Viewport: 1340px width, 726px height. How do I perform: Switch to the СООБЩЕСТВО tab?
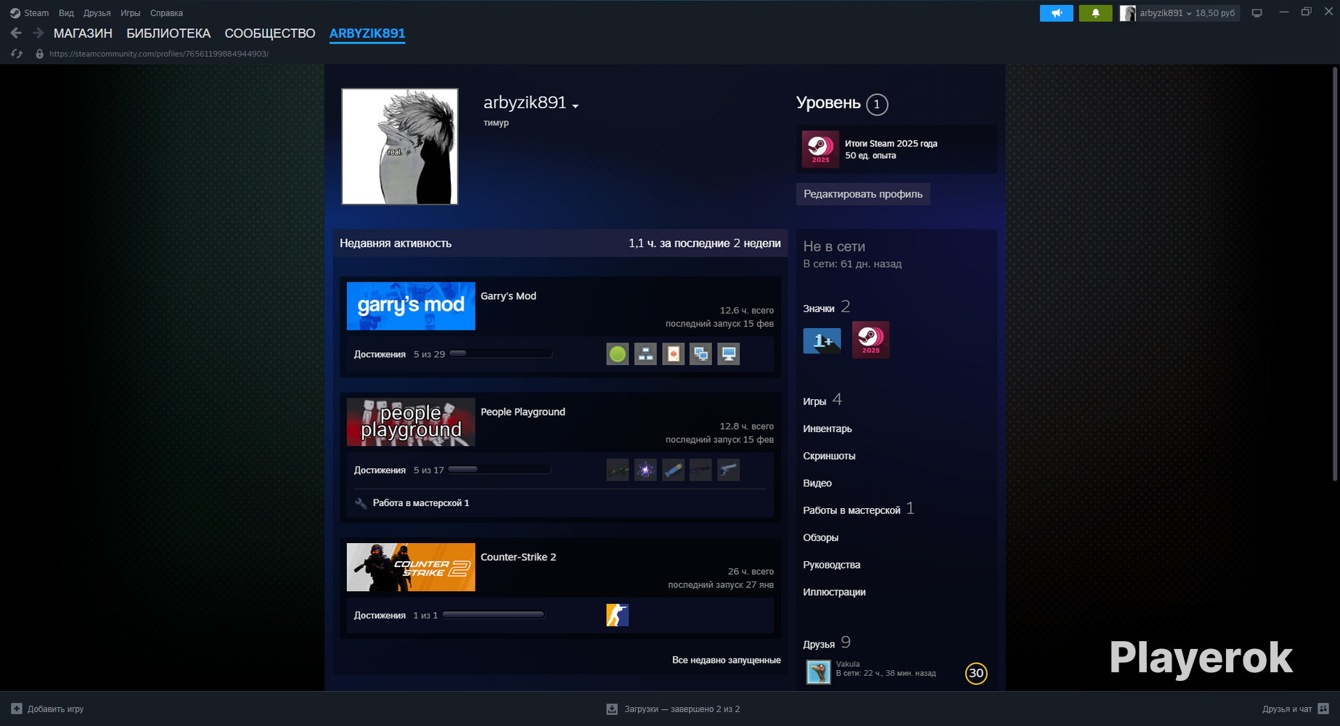[270, 33]
